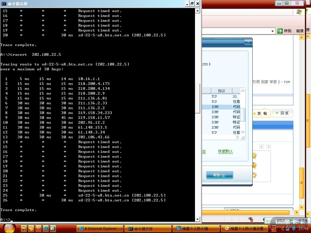Click the green 转到 Go button in IE
Screen dimensions: 311x233
(x=284, y=31)
